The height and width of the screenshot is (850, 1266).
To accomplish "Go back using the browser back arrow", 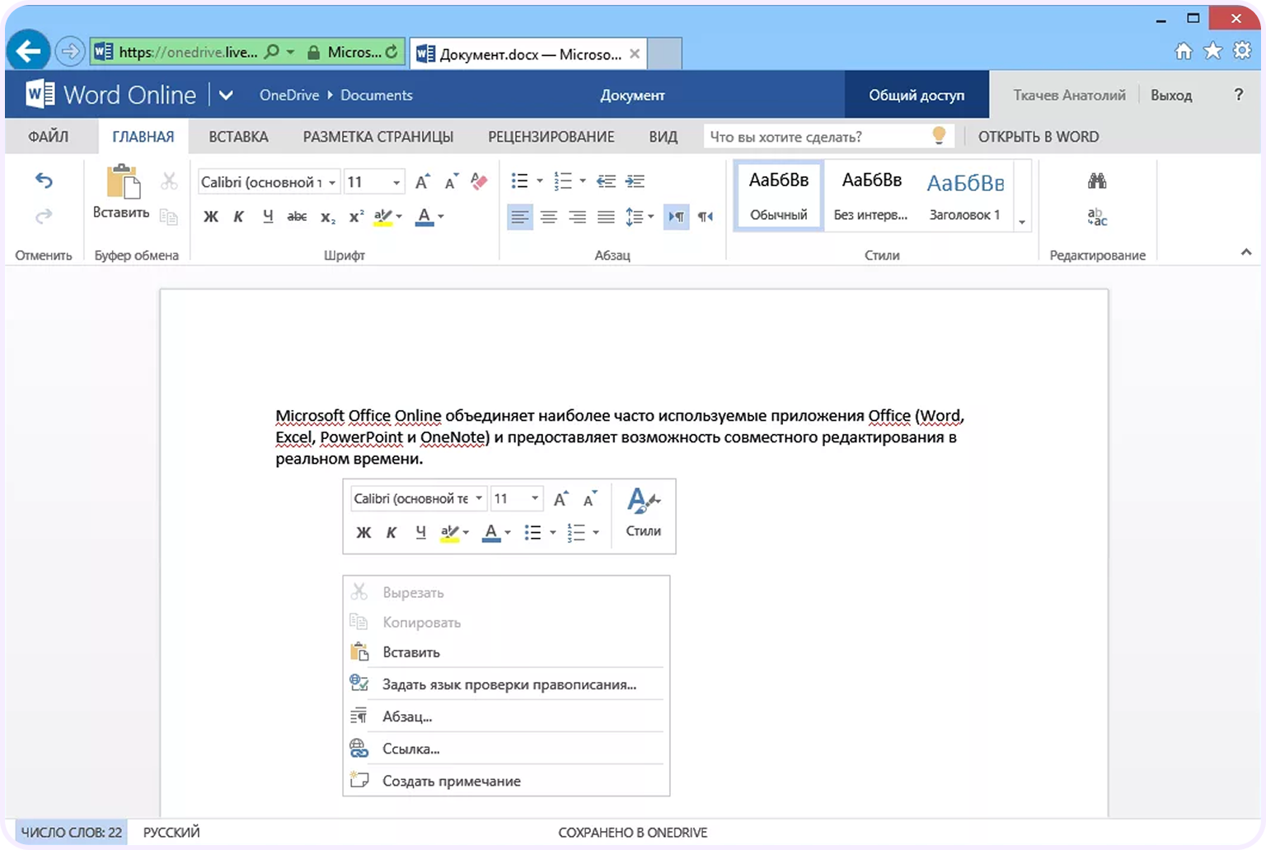I will tap(28, 52).
